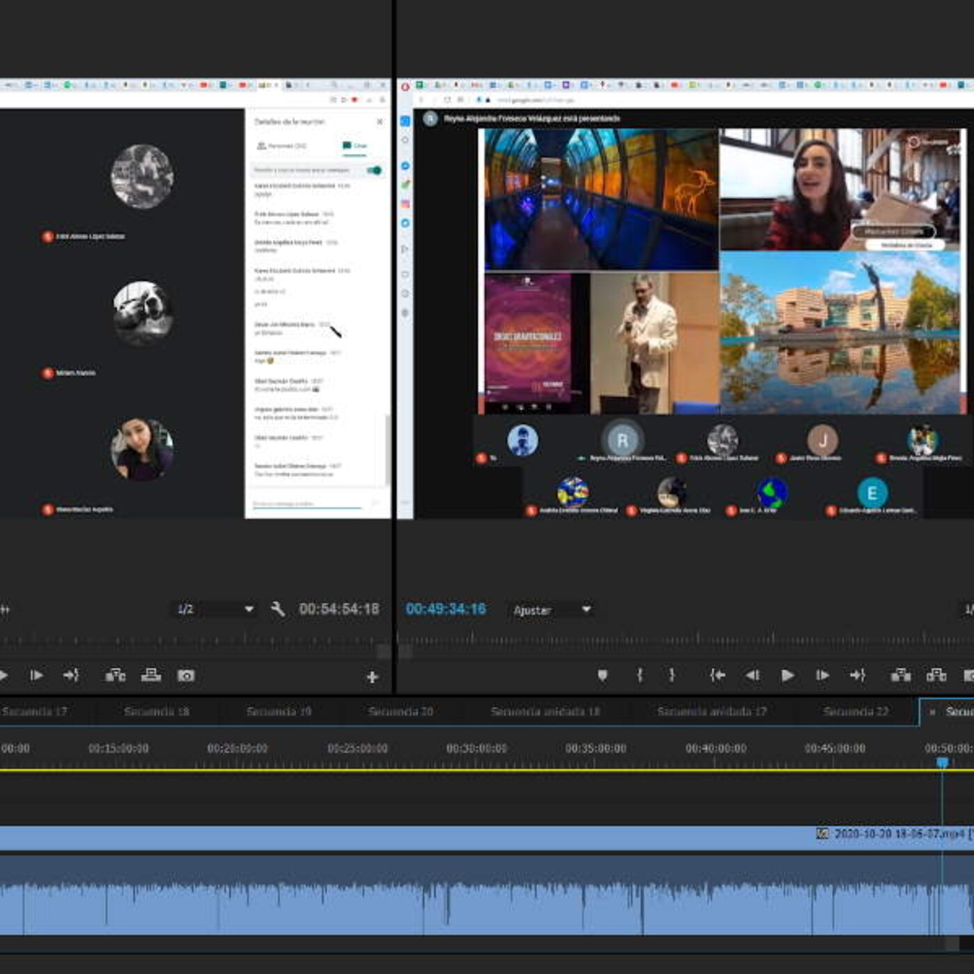Image resolution: width=974 pixels, height=974 pixels.
Task: Click Program monitor zoom scroll bar handle
Action: click(x=406, y=652)
